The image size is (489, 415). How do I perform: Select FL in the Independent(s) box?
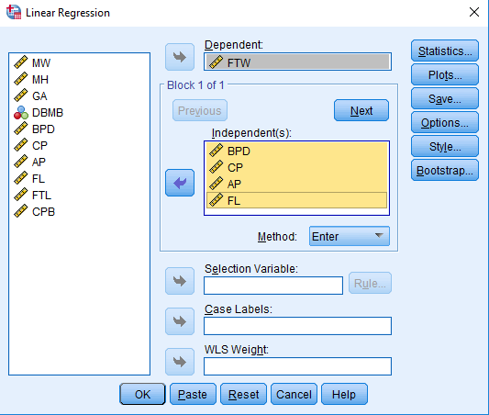pos(296,200)
